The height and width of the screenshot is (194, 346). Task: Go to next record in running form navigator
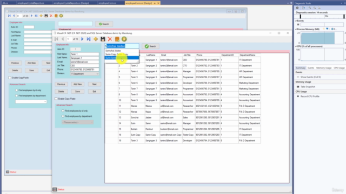82,39
